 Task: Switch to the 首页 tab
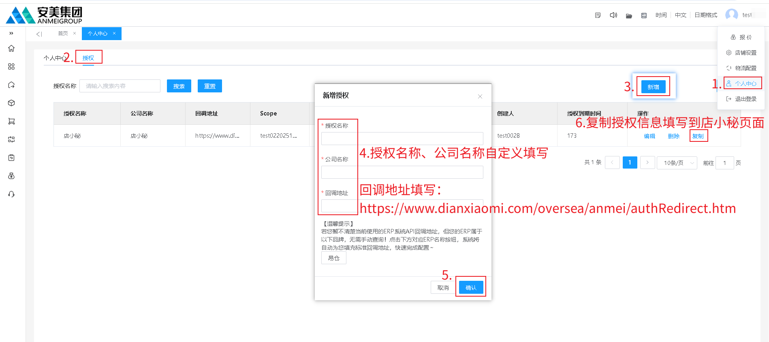[x=63, y=33]
